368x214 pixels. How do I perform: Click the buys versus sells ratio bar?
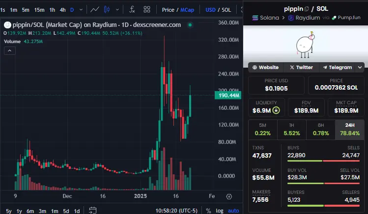(x=323, y=161)
